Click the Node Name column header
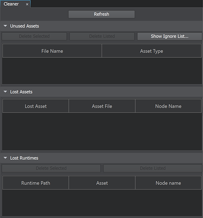This screenshot has width=203, height=218. [168, 106]
